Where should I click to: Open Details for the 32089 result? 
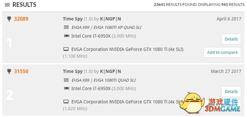tap(231, 39)
